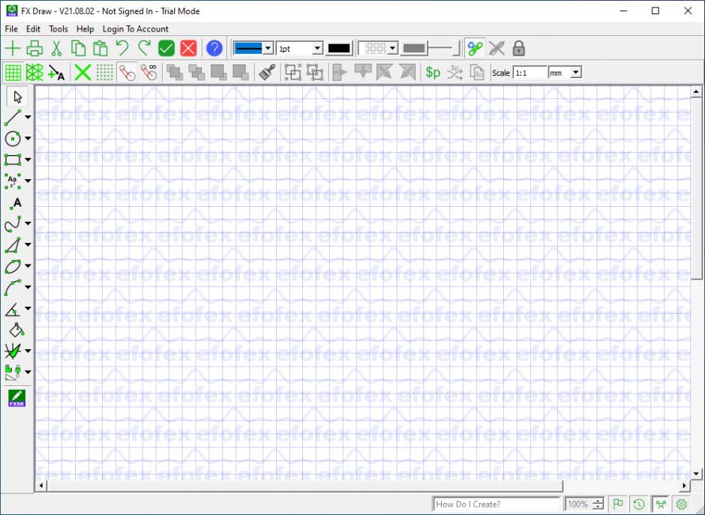Toggle the point snap mode button

point(127,72)
